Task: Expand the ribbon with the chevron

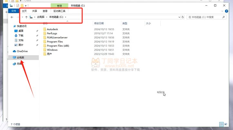Action: tap(222, 11)
